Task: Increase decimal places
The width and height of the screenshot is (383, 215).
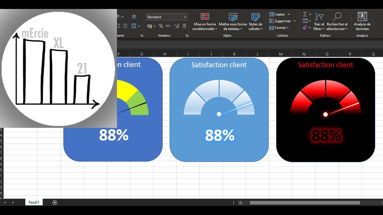Action: tap(177, 26)
